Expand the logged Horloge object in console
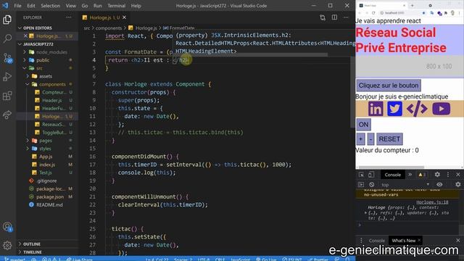This screenshot has height=261, width=464. point(365,212)
